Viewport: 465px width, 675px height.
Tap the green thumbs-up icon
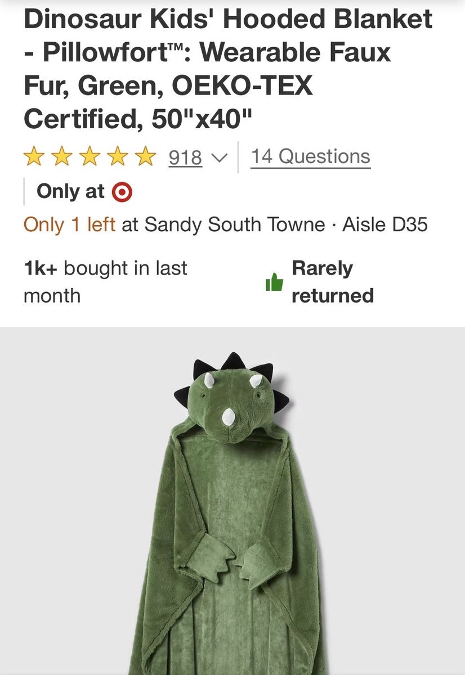[274, 281]
